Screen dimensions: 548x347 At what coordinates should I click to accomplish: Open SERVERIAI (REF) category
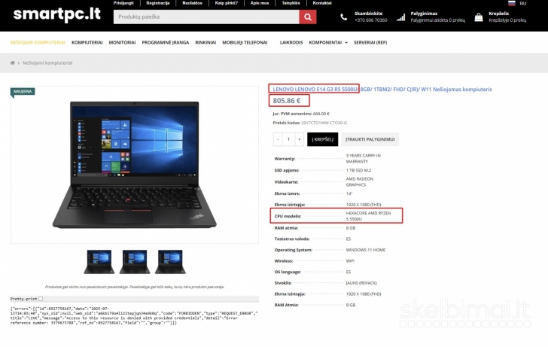point(370,43)
